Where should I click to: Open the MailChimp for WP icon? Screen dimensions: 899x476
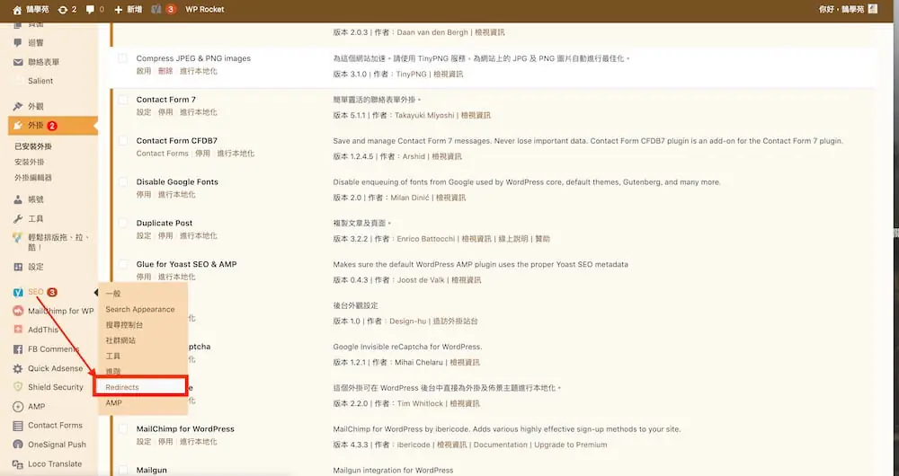[18, 311]
